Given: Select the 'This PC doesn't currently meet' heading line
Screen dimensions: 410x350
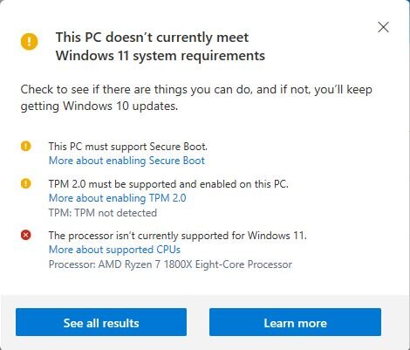Looking at the screenshot, I should 152,38.
